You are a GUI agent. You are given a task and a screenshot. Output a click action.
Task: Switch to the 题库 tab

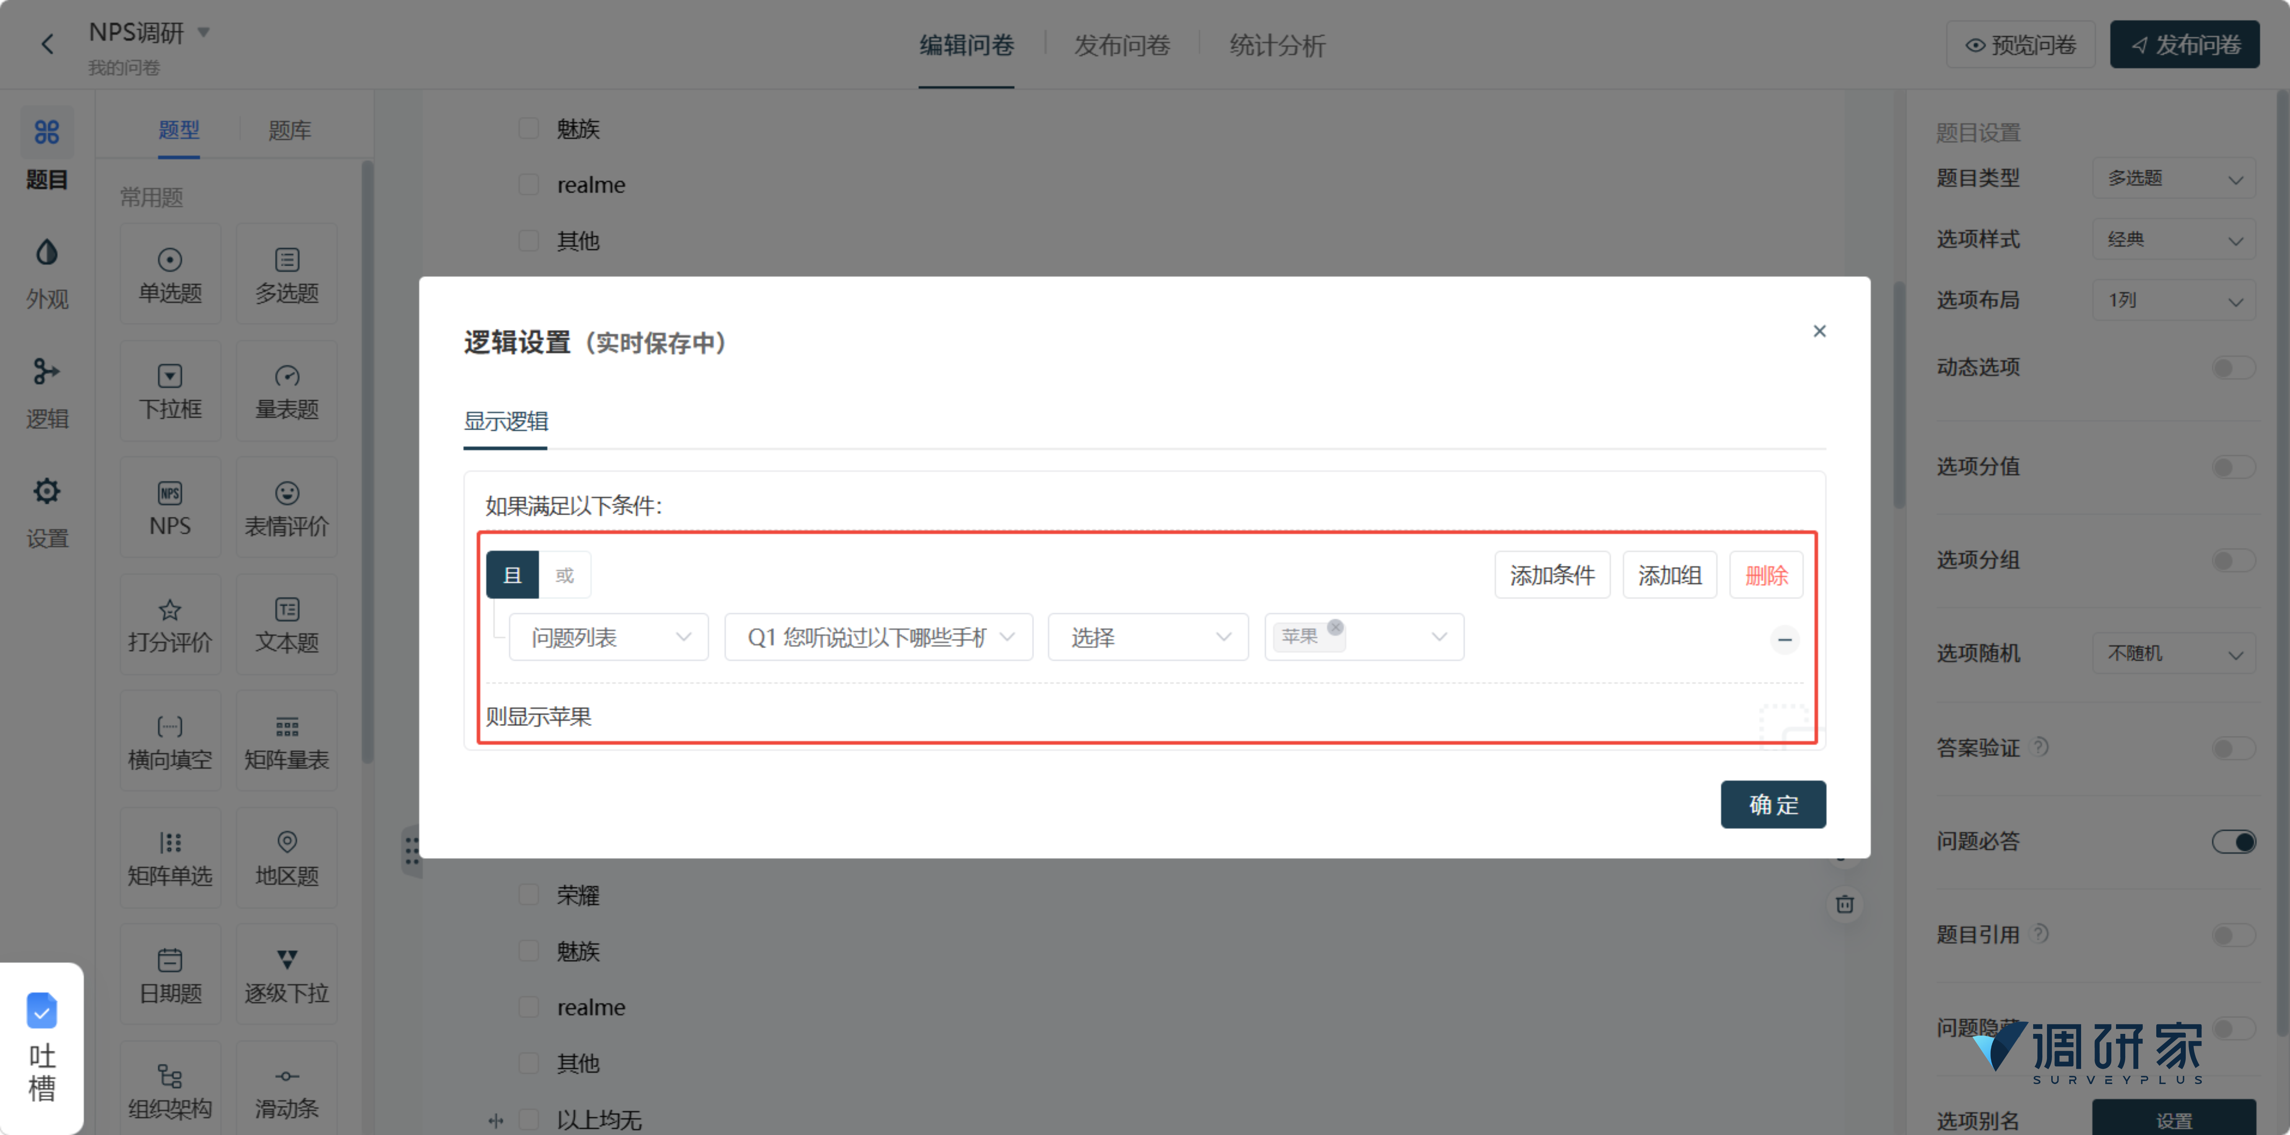point(289,131)
